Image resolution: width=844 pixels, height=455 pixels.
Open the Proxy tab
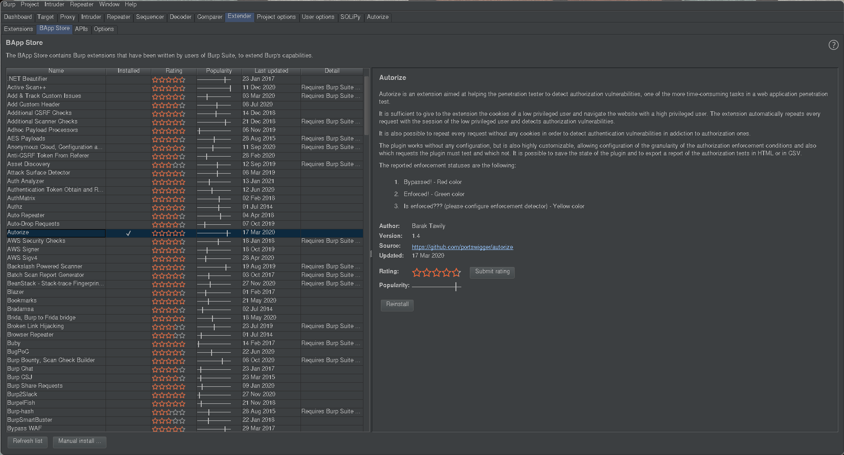coord(67,17)
